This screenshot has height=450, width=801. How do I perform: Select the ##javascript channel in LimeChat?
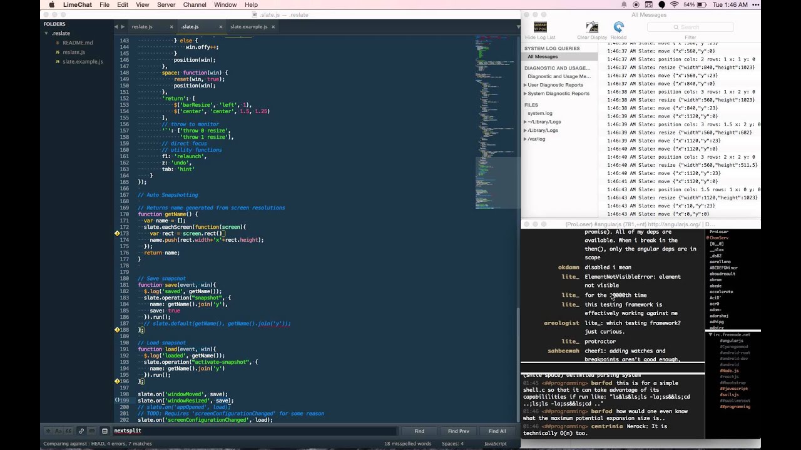pos(734,389)
